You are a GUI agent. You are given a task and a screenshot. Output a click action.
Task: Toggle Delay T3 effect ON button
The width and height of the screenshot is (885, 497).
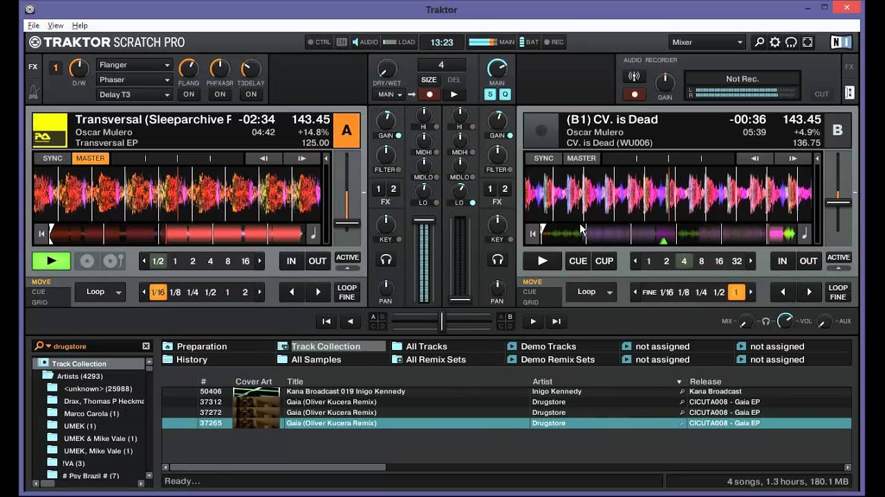(251, 95)
